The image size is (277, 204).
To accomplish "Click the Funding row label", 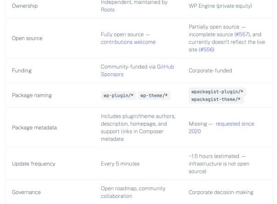I will coord(22,71).
